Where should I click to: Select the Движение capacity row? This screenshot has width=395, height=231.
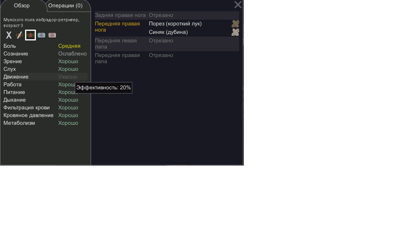[46, 77]
